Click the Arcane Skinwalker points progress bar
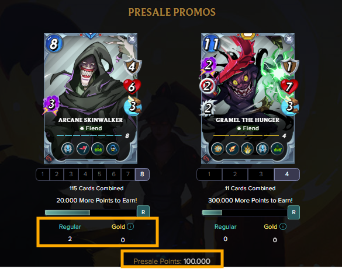Screen dimensions: 342x269 (91, 212)
